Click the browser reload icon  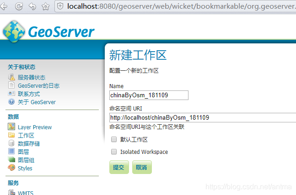[x=19, y=6]
